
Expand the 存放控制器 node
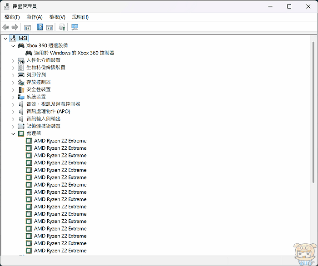pyautogui.click(x=13, y=83)
